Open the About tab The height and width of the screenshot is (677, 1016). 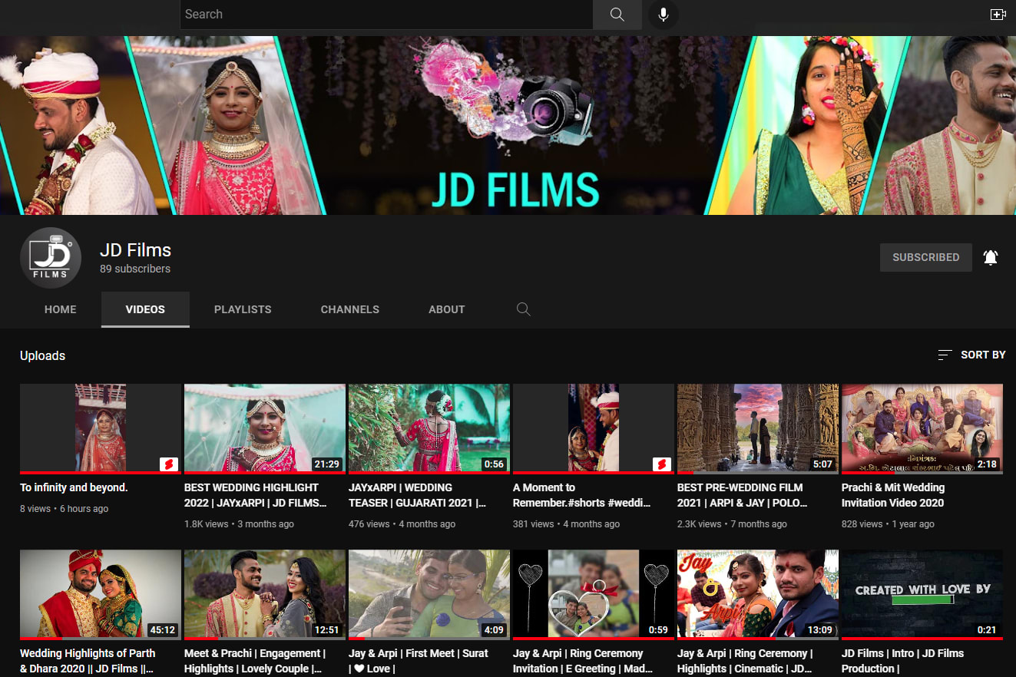447,309
